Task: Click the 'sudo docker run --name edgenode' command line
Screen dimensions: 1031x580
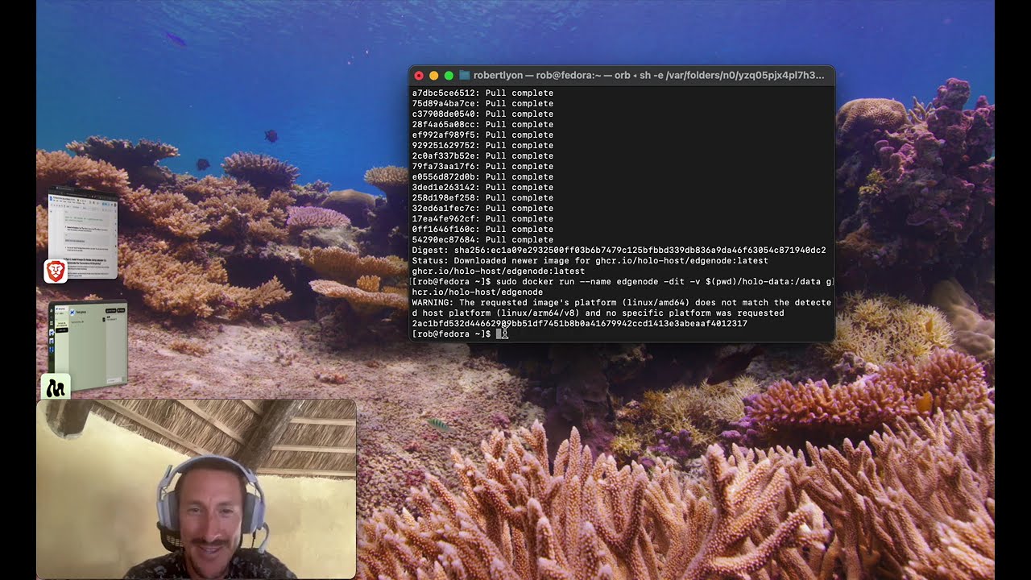Action: [623, 287]
